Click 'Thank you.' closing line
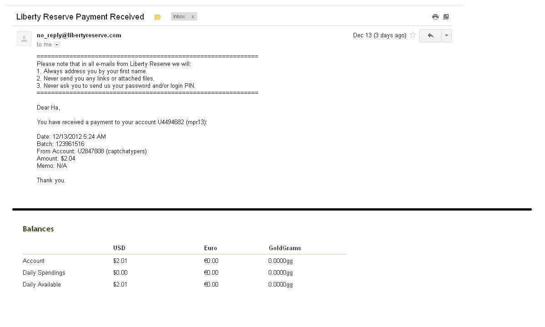 [51, 180]
